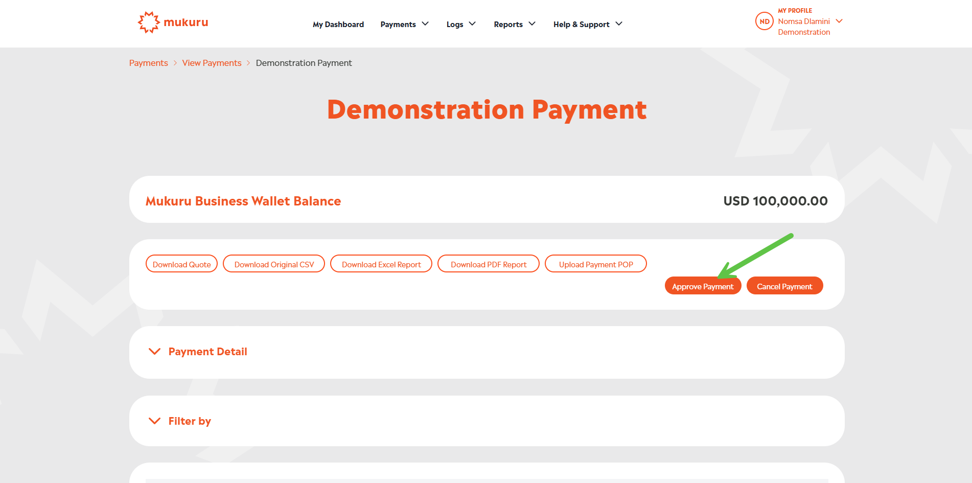Expand the Payment Detail section chevron
972x483 pixels.
(154, 352)
